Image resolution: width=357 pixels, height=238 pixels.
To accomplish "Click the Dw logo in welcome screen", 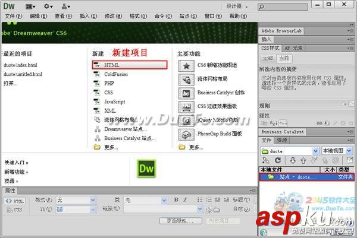I will [146, 169].
